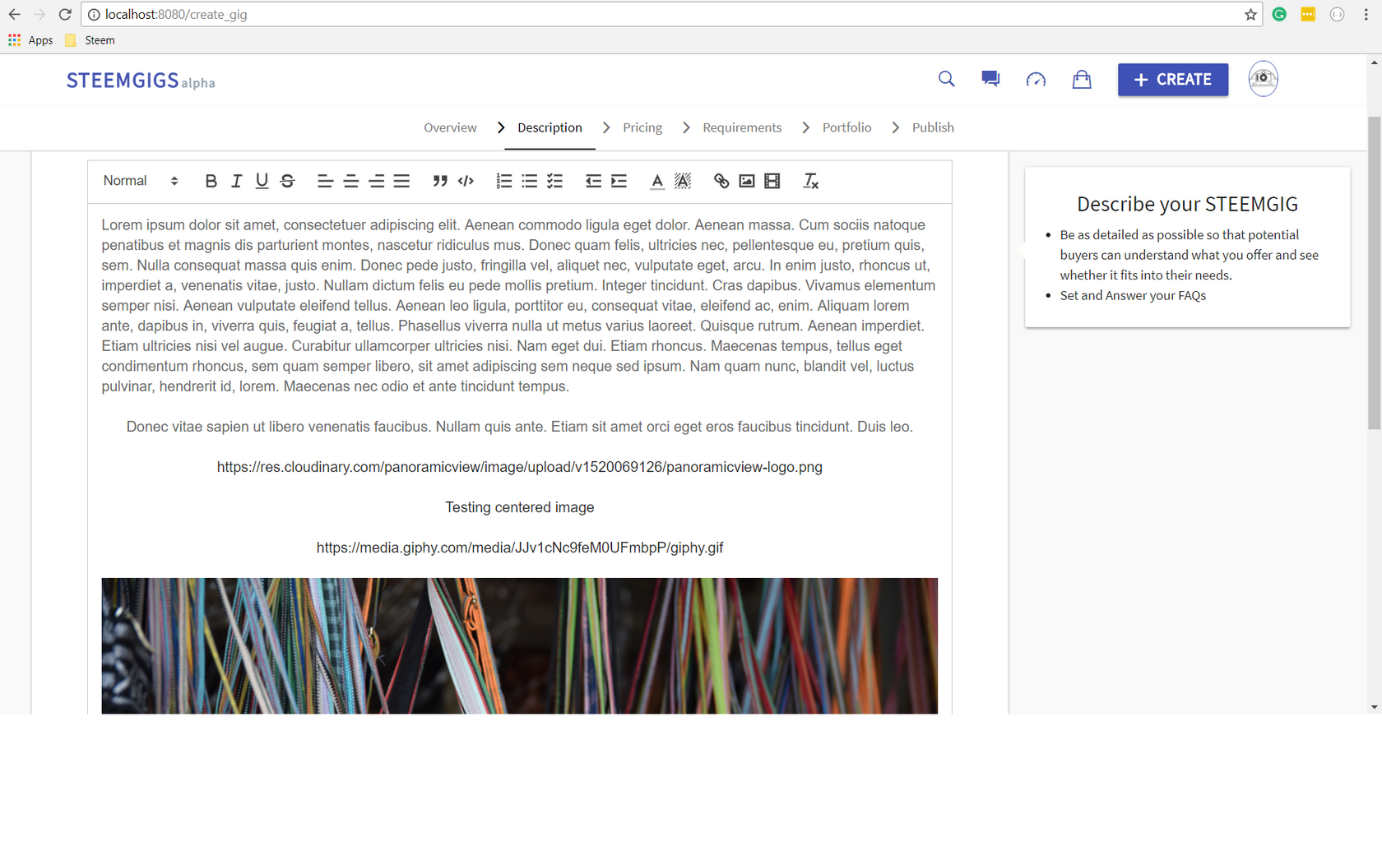Clear text formatting
Screen dimensions: 1382x855
click(x=810, y=181)
